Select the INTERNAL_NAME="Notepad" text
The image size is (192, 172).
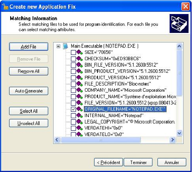pyautogui.click(x=114, y=115)
